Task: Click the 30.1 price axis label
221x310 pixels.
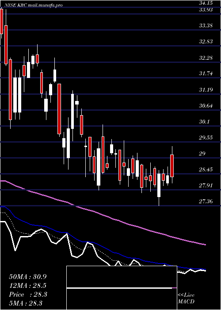Action: point(204,122)
